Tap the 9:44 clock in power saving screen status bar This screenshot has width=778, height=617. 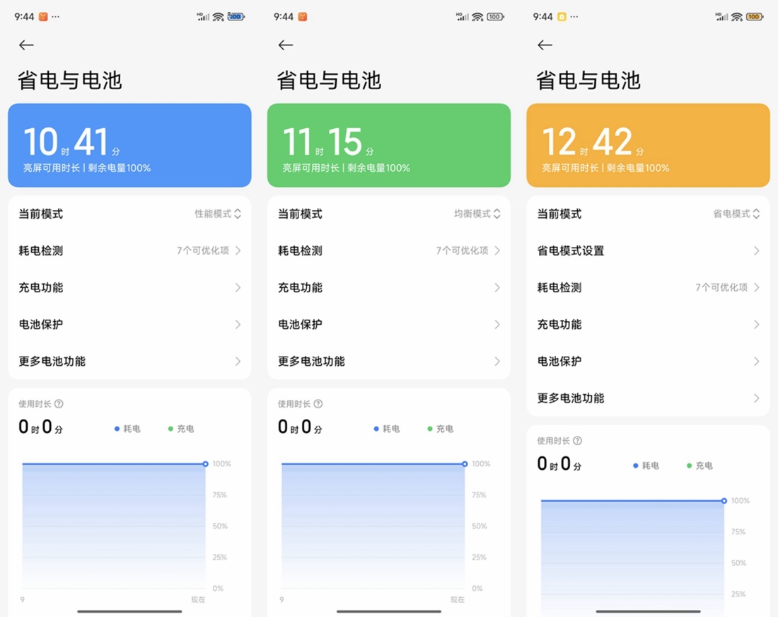coord(542,17)
